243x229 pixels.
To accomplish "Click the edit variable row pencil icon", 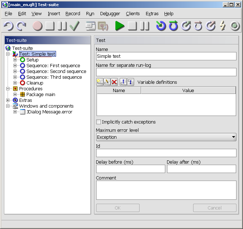I will click(x=107, y=82).
